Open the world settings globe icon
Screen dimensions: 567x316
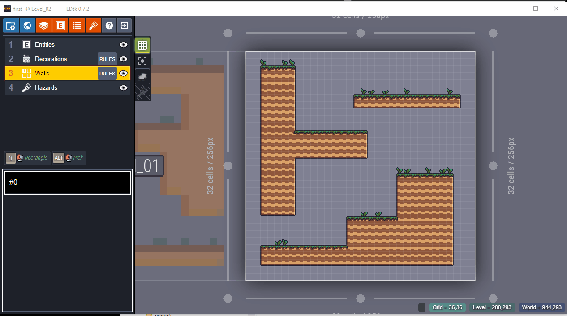[x=27, y=26]
